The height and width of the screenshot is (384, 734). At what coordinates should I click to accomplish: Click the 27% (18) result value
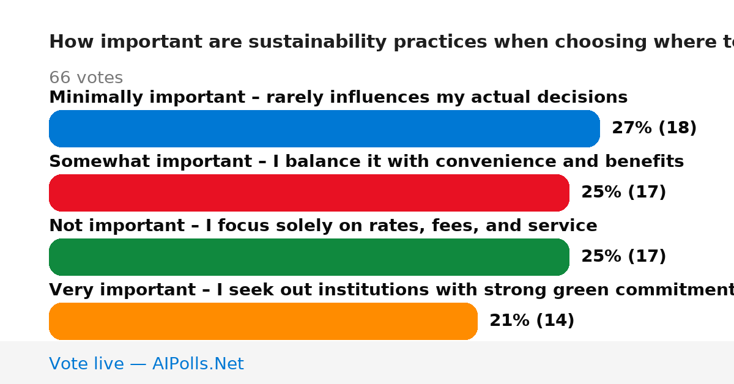point(654,128)
